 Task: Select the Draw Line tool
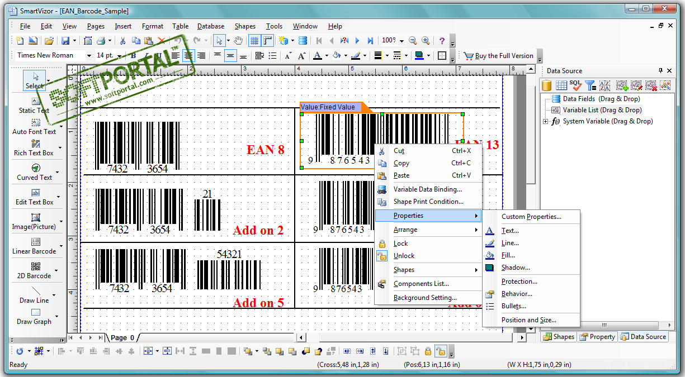pyautogui.click(x=34, y=295)
